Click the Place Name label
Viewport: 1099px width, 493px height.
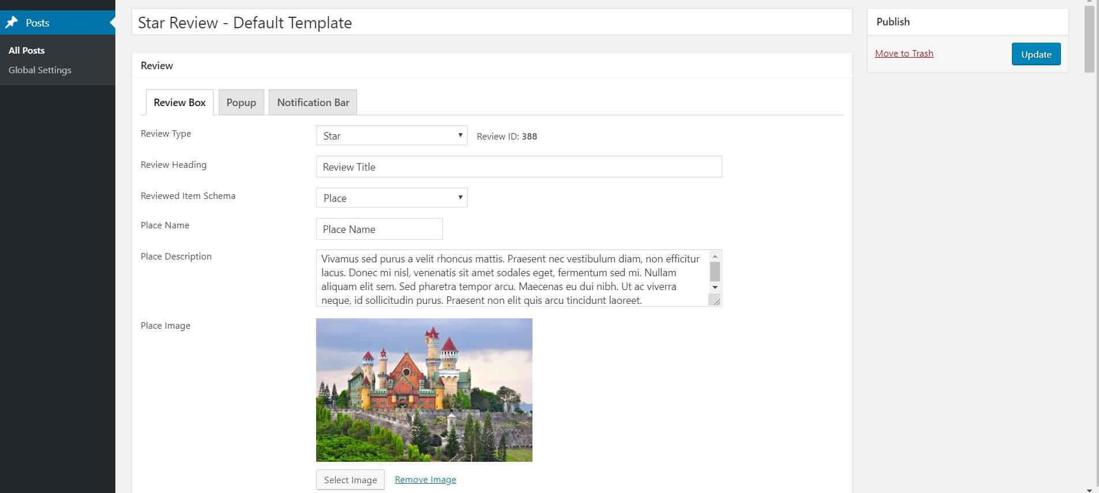coord(165,225)
